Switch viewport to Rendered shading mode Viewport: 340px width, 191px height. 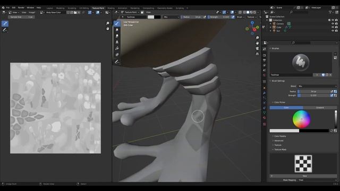255,12
